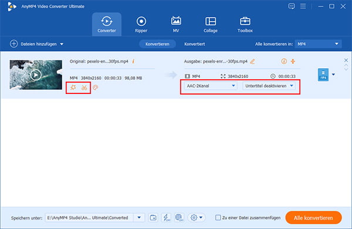Toggle the GPU acceleration chip icon

[x=179, y=217]
